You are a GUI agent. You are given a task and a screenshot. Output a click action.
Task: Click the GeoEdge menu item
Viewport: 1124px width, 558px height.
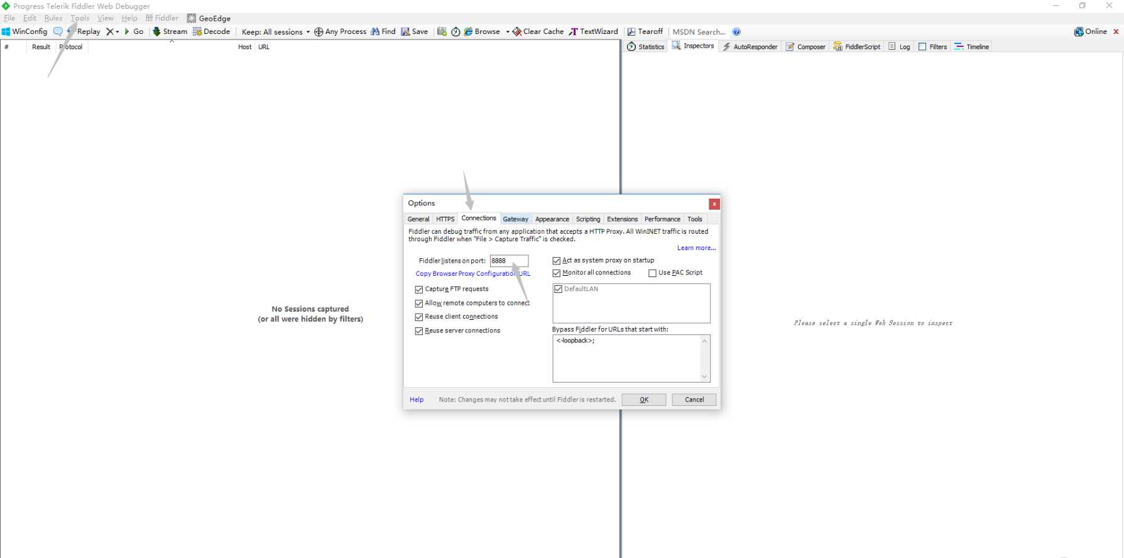tap(209, 18)
